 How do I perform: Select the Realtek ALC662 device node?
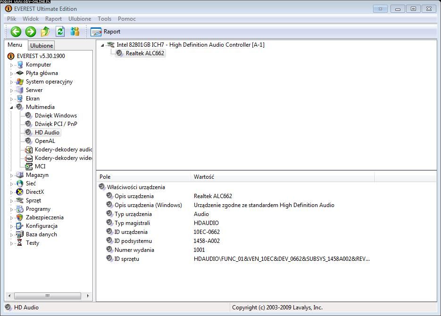[145, 53]
